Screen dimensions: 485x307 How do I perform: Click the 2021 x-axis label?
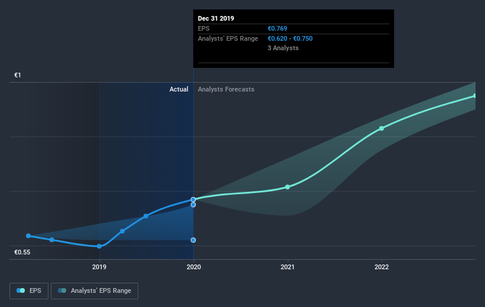[x=287, y=267]
